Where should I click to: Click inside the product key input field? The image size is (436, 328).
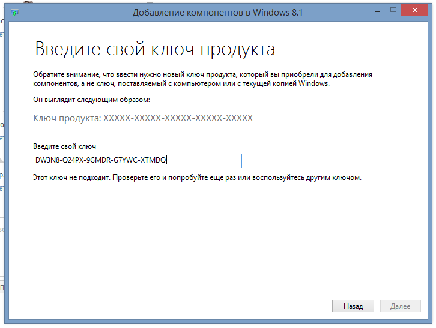138,161
